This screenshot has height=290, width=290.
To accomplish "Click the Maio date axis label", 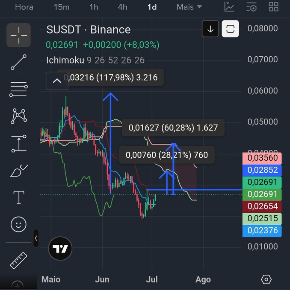I will [51, 279].
